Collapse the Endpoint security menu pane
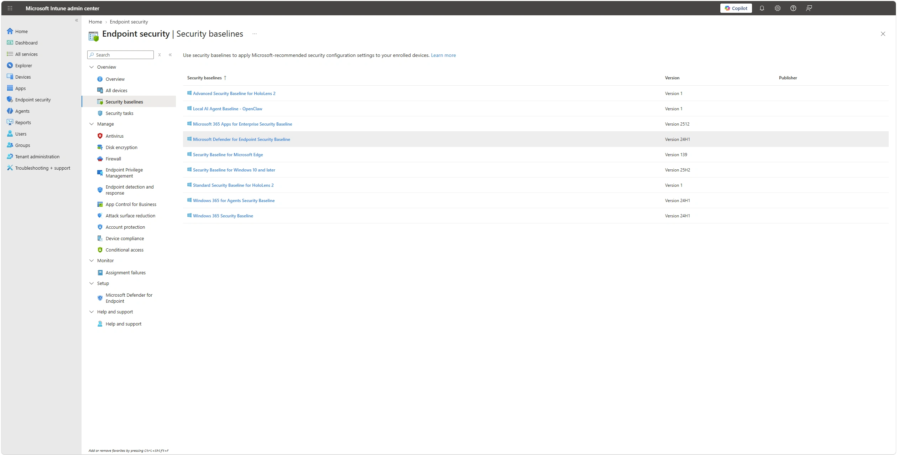Screen dimensions: 898x455 pos(170,55)
